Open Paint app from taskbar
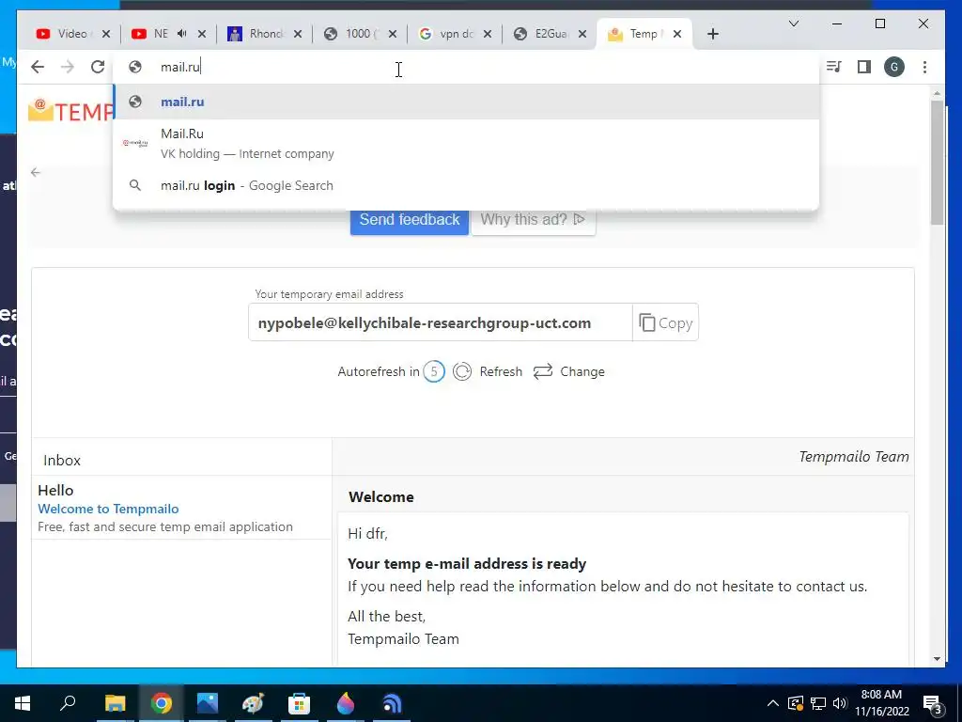 click(253, 703)
